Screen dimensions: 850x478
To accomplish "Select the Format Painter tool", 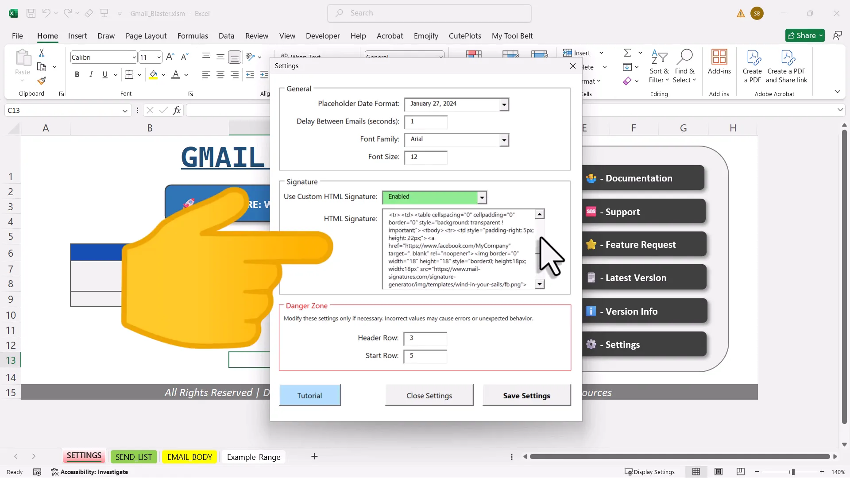I will [42, 81].
